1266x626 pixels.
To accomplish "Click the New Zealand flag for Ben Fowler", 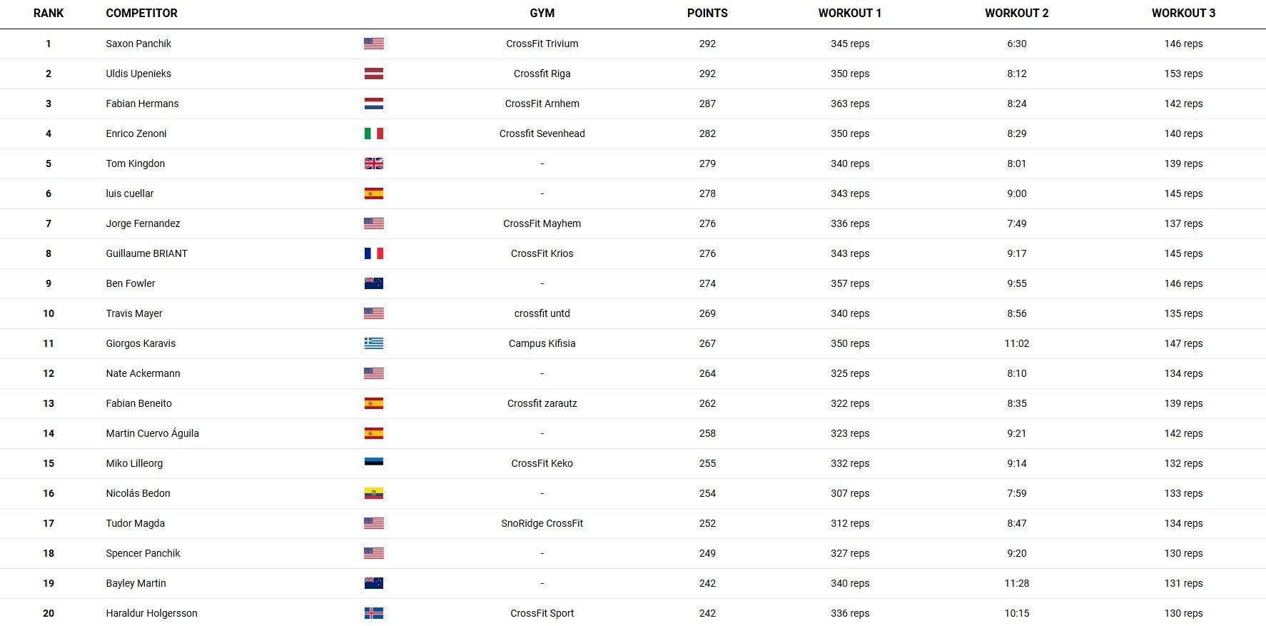I will pyautogui.click(x=373, y=283).
